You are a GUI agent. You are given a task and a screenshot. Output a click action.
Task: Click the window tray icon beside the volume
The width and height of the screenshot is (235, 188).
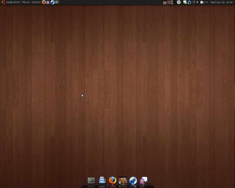coord(194,2)
